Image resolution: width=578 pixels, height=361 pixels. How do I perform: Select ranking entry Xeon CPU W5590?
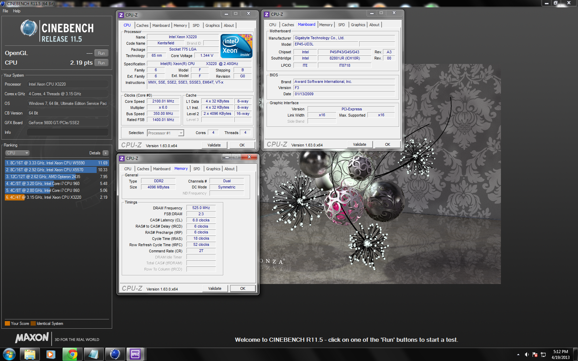(x=57, y=163)
